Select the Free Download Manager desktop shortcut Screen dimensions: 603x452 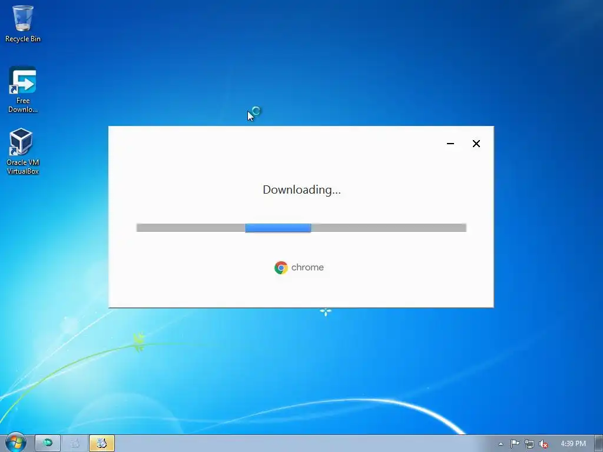pos(23,89)
